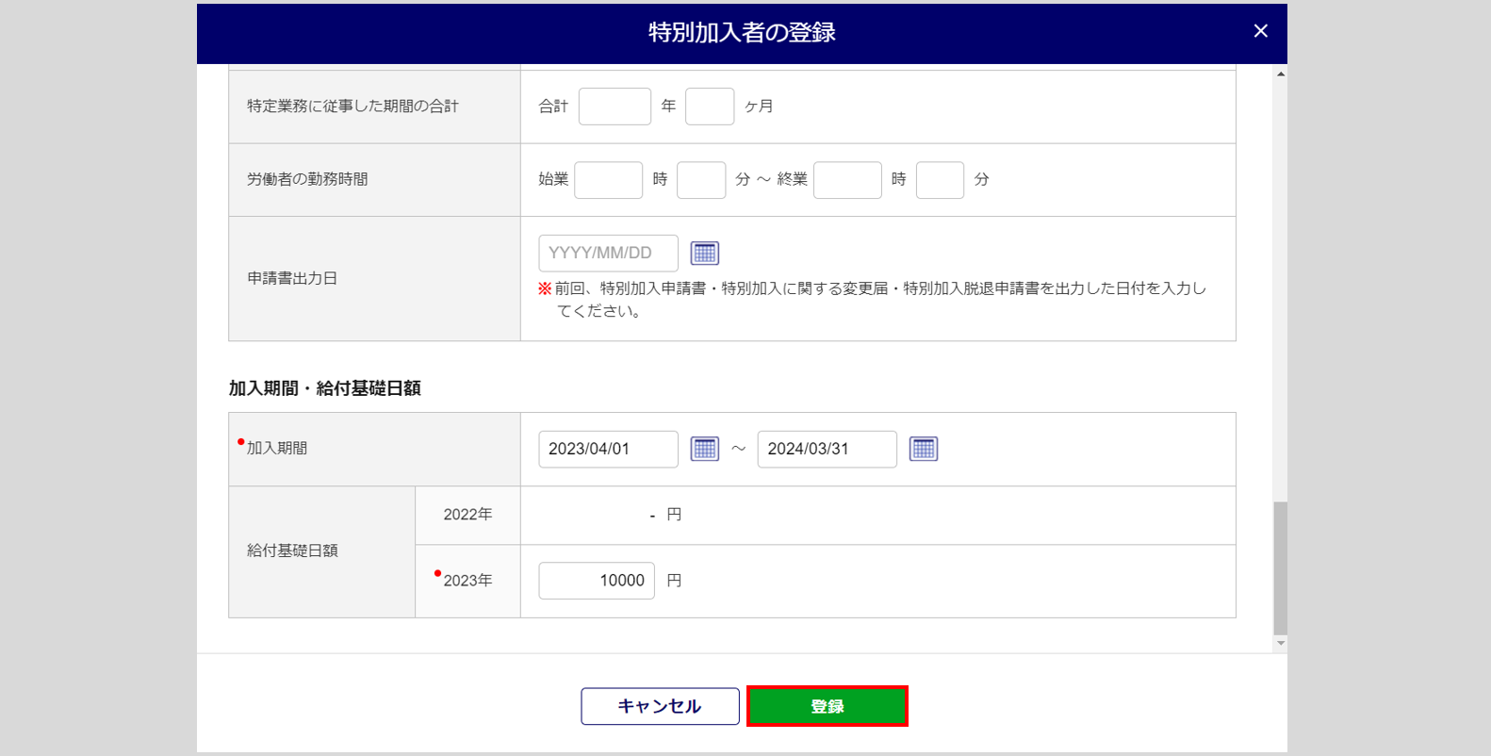
Task: Click the 申請書出力日 YYYY/MM/DD date field
Action: pyautogui.click(x=608, y=254)
